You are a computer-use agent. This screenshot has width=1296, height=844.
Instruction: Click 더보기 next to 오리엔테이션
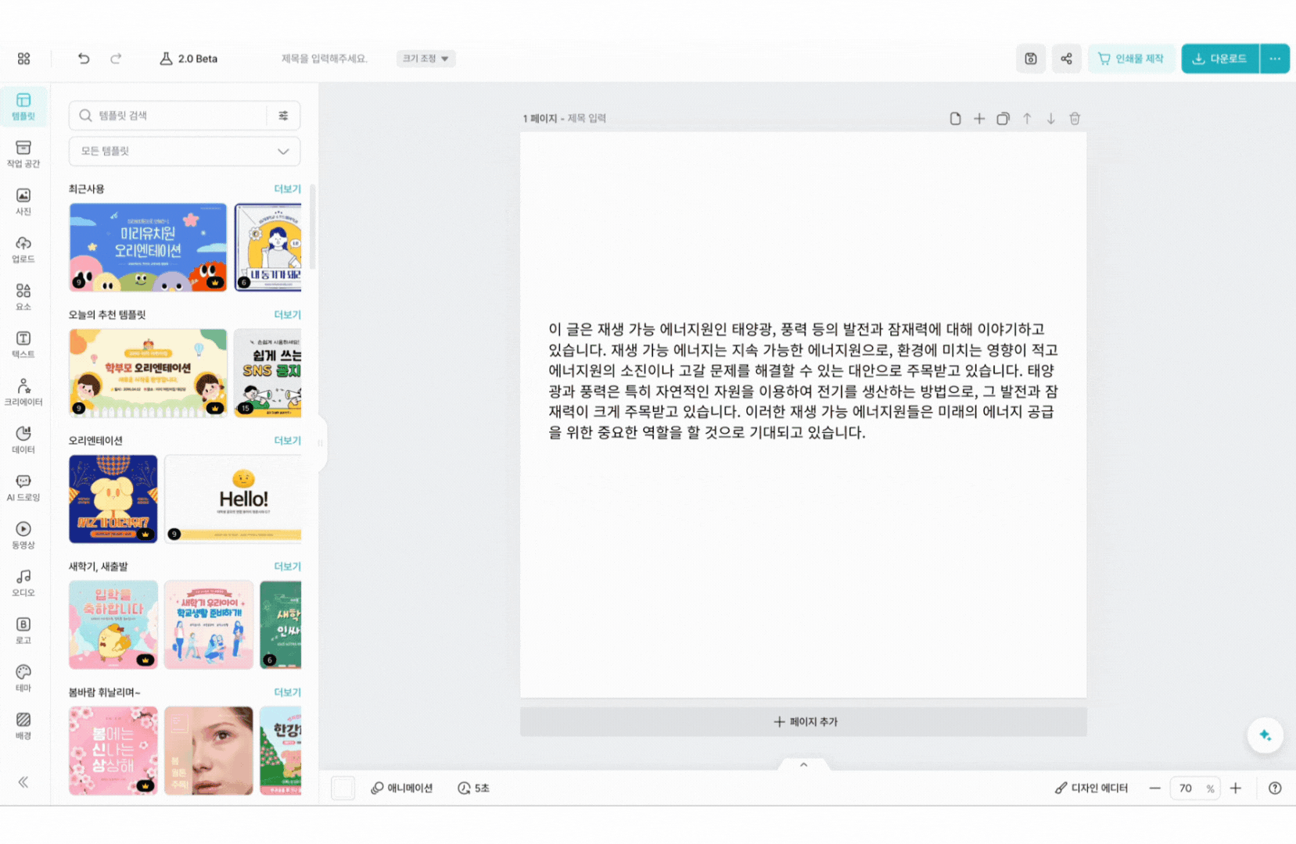click(287, 441)
